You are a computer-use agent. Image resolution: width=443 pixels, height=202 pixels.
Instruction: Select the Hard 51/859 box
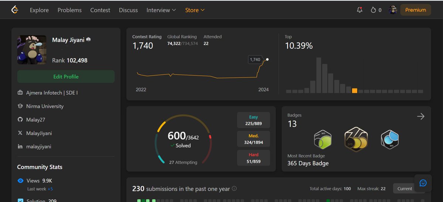(x=254, y=158)
